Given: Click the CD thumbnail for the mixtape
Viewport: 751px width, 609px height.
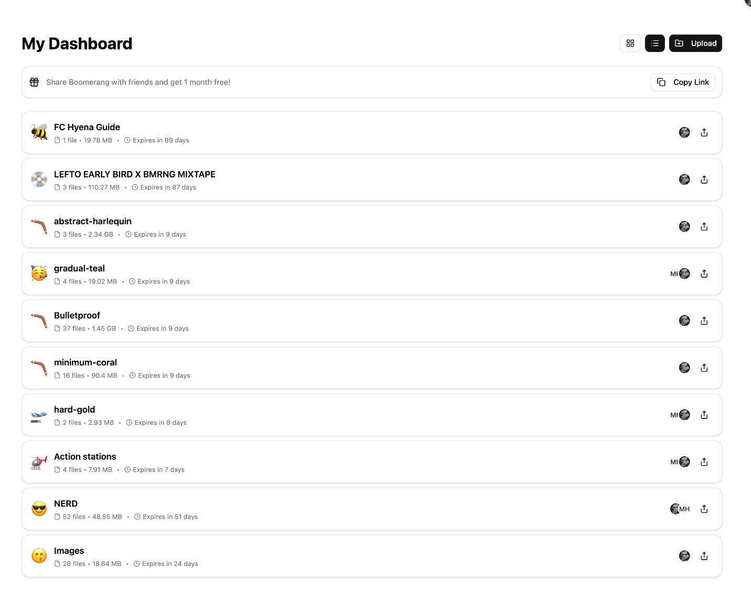Looking at the screenshot, I should (39, 179).
